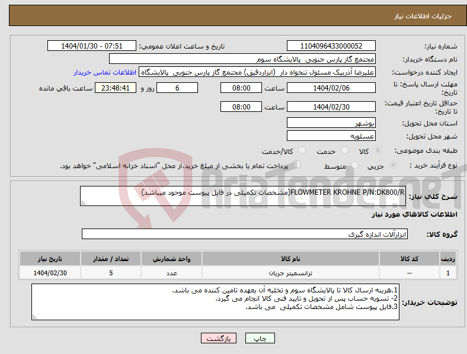Click the need number field 1104096433000052
The width and height of the screenshot is (467, 354).
(331, 46)
